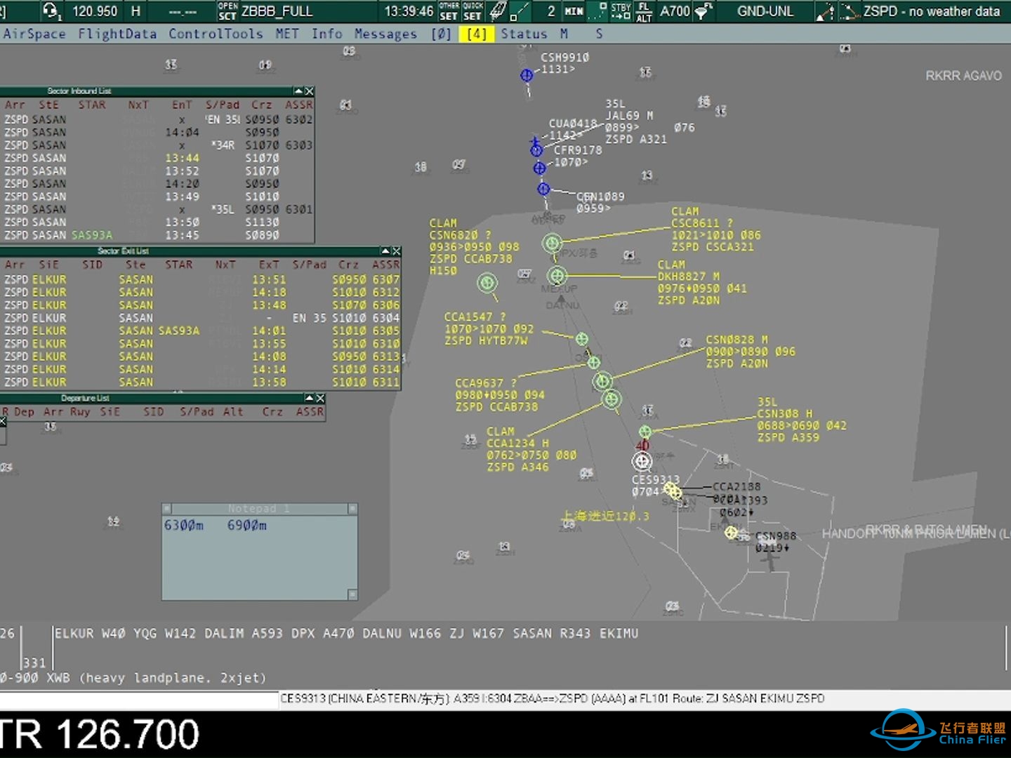
Task: Collapse the Sector Inbound List window
Action: (x=298, y=91)
